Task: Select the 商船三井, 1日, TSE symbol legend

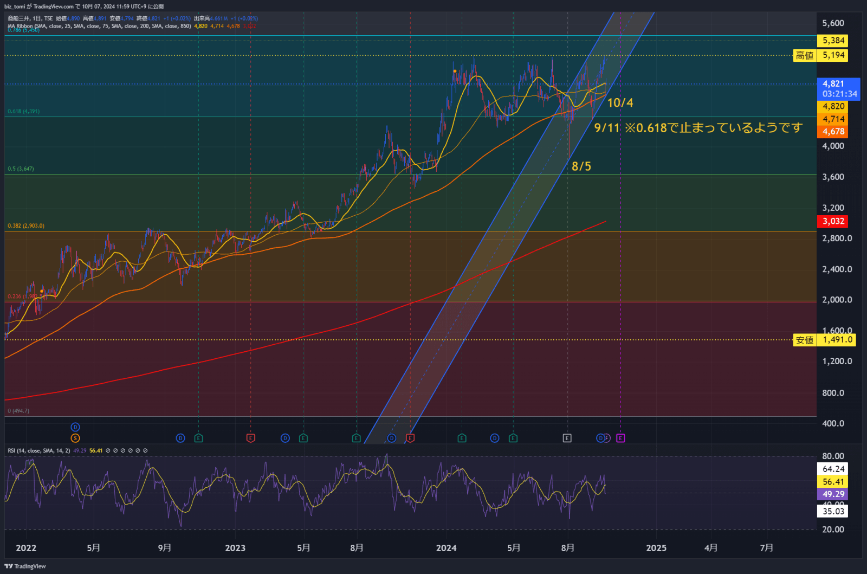Action: click(30, 18)
